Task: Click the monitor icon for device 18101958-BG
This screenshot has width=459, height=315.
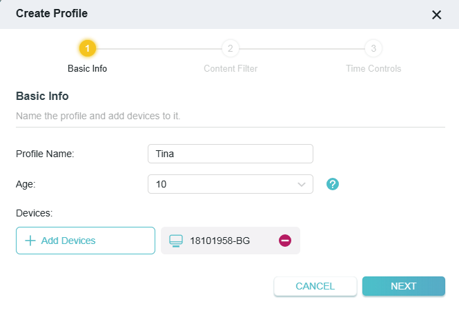Action: tap(176, 241)
